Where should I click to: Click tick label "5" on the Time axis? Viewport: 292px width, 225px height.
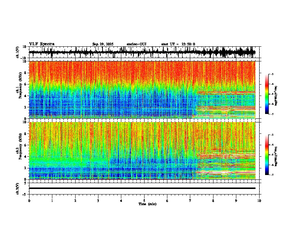(144, 201)
